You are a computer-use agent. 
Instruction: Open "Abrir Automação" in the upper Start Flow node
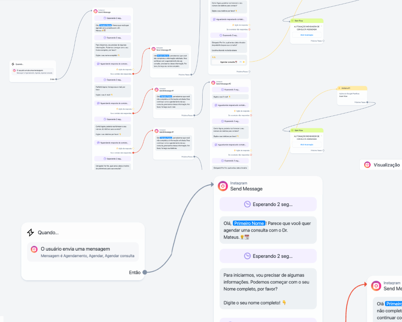[306, 35]
